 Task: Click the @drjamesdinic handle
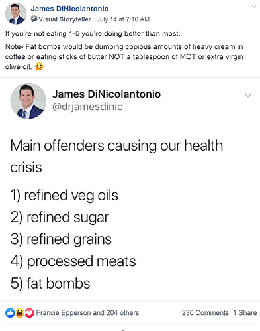(87, 107)
